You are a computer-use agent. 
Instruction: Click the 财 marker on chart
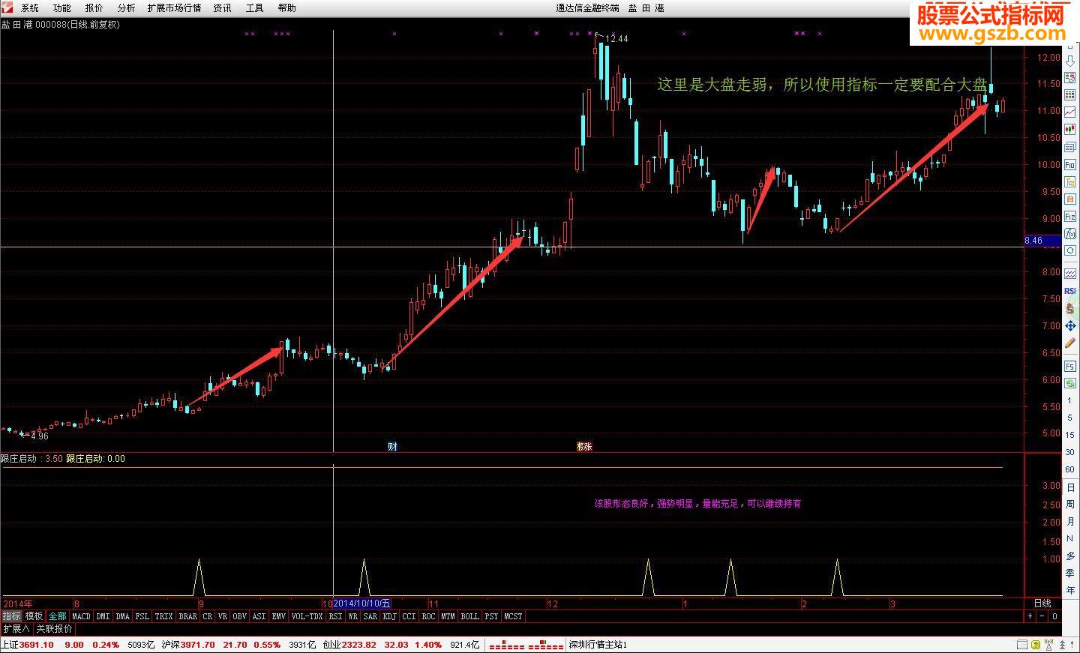[392, 446]
